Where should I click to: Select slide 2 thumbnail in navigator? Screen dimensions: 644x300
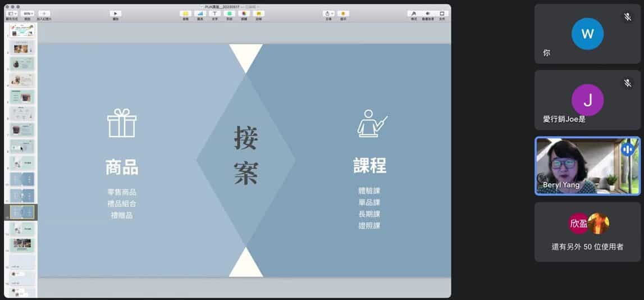coord(22,47)
